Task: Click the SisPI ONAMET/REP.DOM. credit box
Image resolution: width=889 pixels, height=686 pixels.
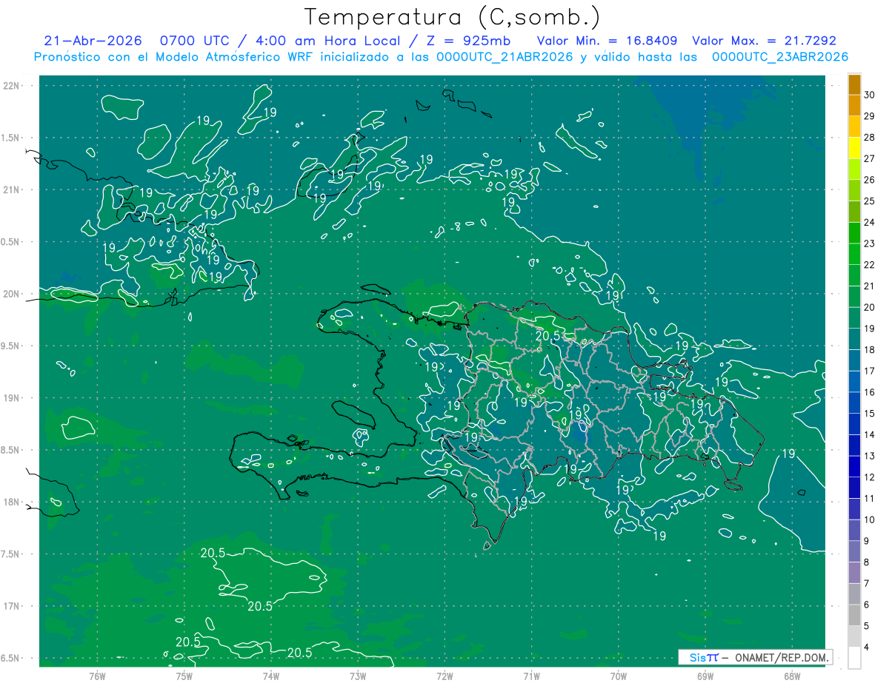Action: pos(755,657)
